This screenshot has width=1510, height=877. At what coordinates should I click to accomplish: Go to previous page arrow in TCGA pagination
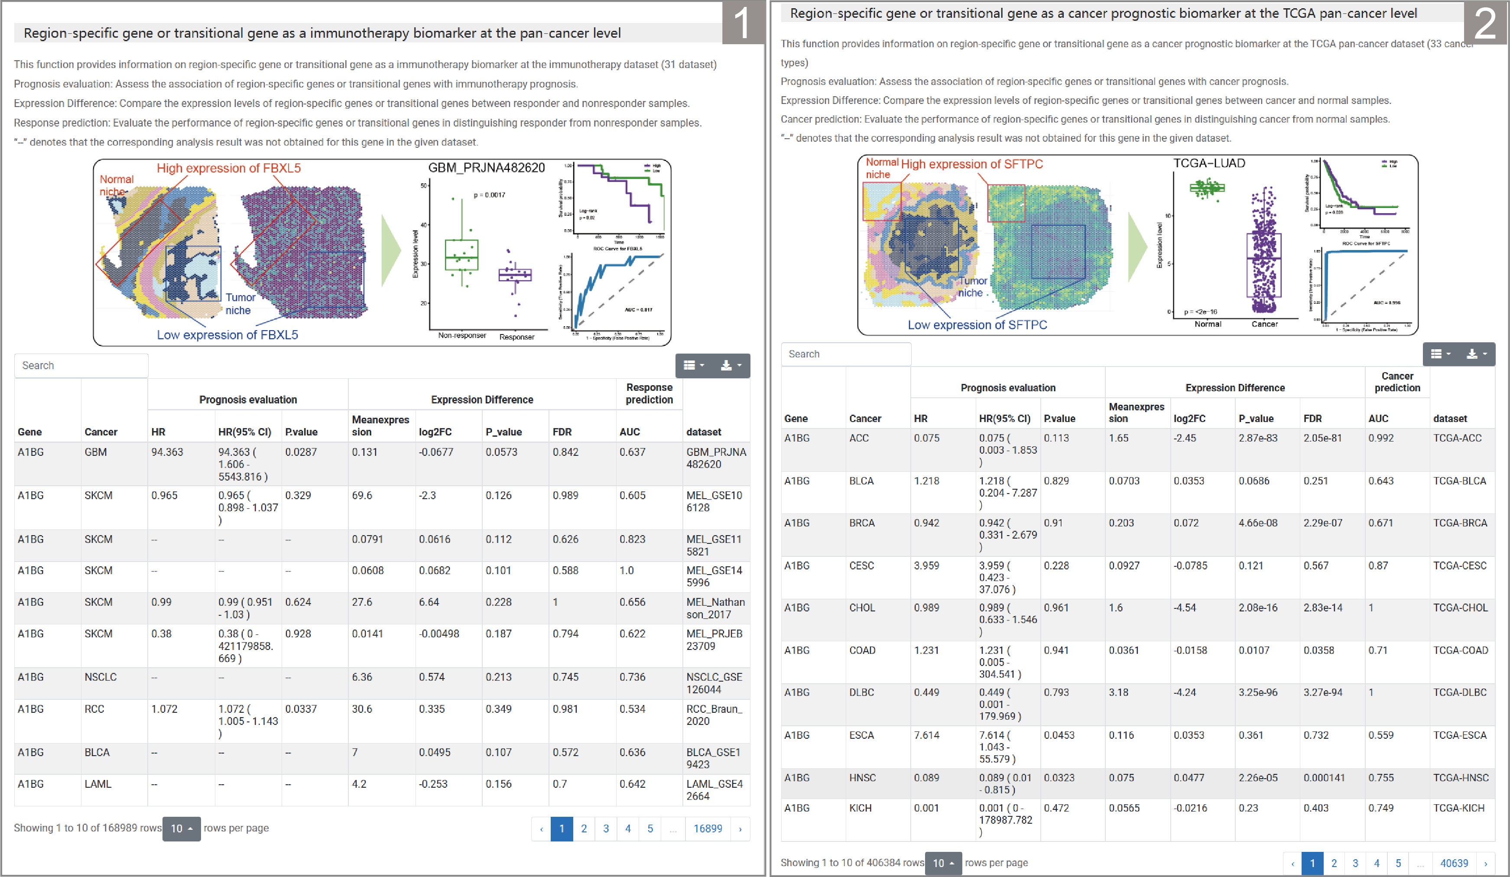pos(1292,863)
